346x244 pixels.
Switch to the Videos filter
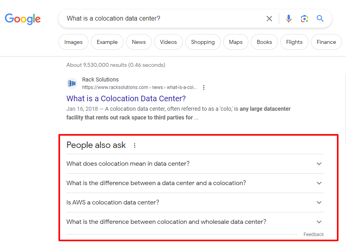click(168, 42)
